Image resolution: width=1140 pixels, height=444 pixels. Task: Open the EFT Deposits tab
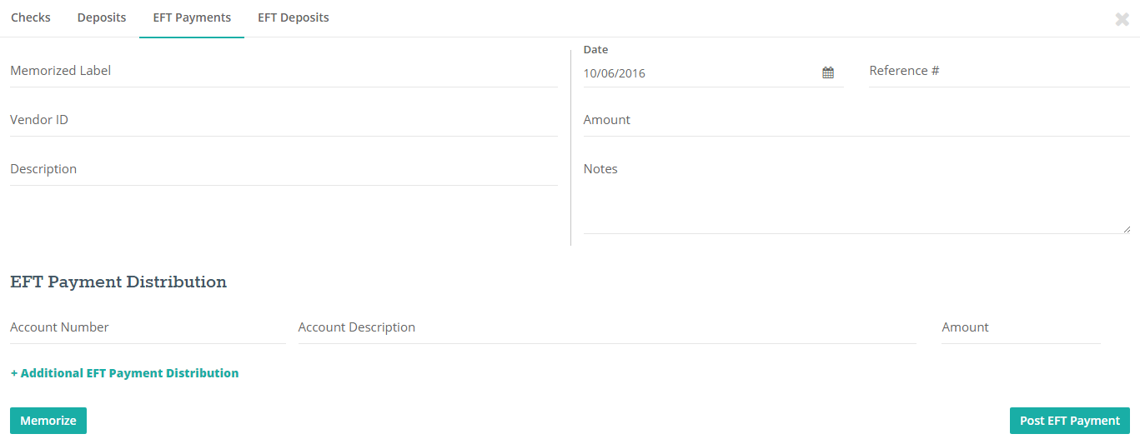click(294, 17)
